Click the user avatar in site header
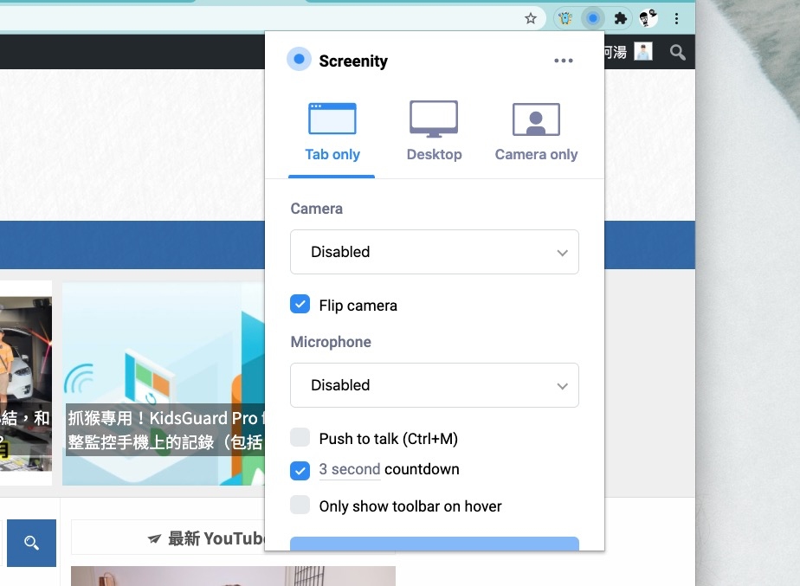 [x=642, y=52]
